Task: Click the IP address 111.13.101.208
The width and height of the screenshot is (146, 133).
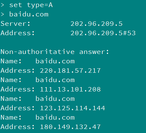Action: [70, 89]
